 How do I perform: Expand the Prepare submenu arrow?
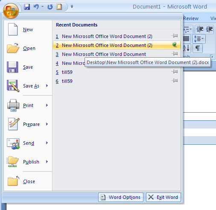(47, 124)
